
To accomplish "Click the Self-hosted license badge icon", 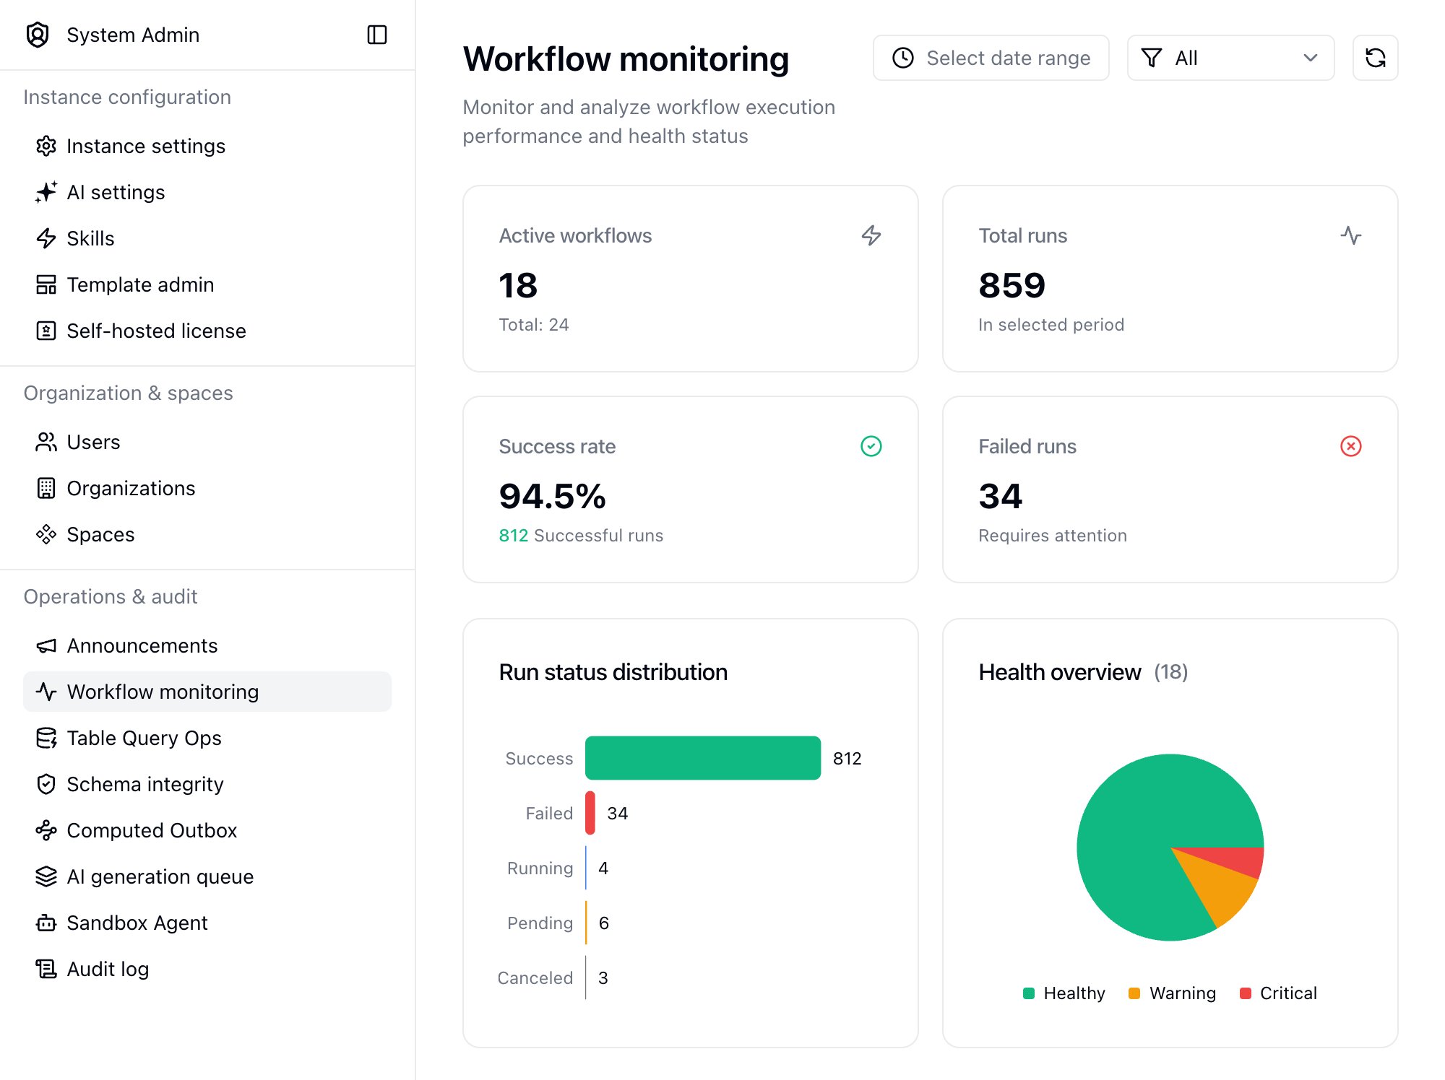I will tap(46, 331).
